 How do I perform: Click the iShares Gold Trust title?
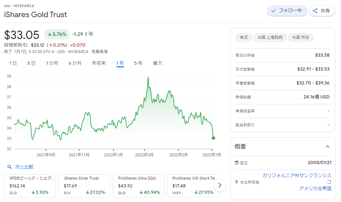click(x=36, y=15)
